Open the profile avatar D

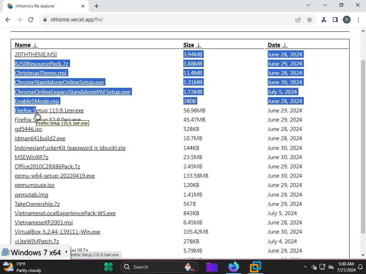point(347,20)
